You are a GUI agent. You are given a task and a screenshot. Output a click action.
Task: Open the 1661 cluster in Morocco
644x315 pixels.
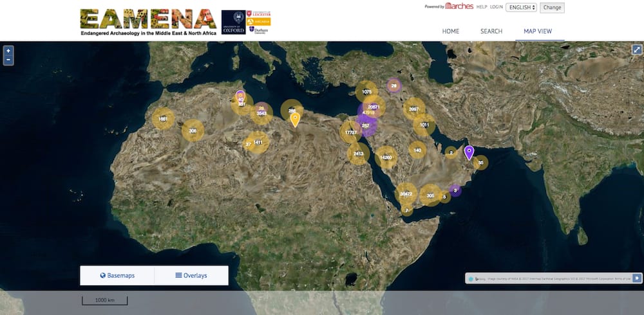point(163,119)
